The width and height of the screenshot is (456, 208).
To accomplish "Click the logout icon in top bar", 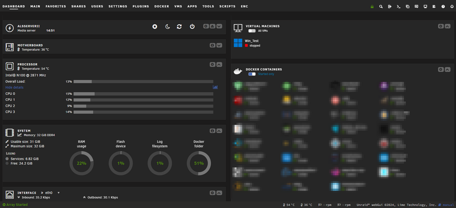I will [x=390, y=6].
